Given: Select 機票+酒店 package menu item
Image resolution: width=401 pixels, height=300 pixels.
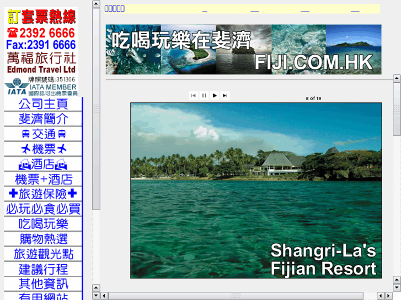Looking at the screenshot, I should coord(43,179).
